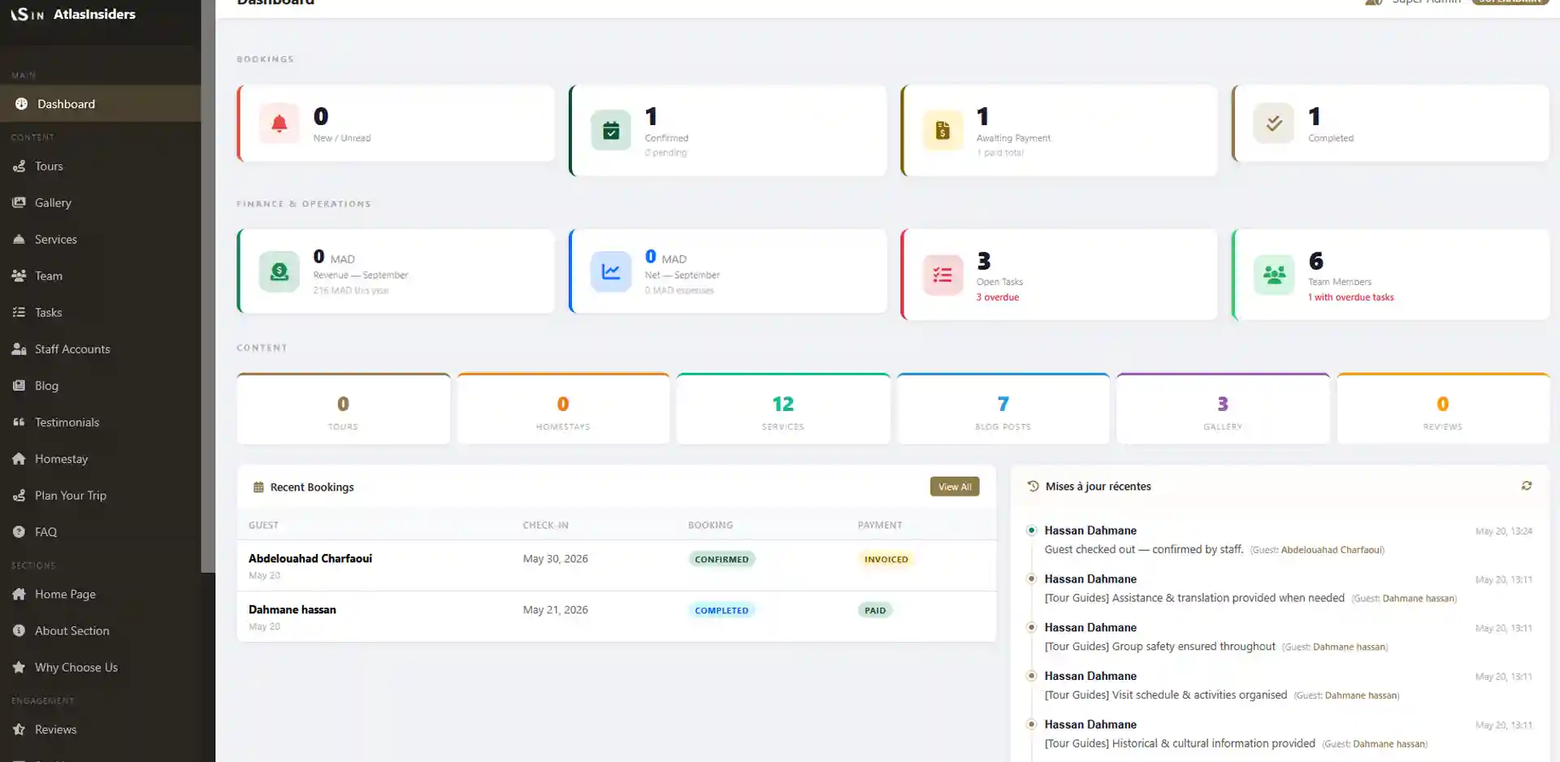The image size is (1560, 762).
Task: Click the May 30, 2026 check-in date
Action: (x=555, y=559)
